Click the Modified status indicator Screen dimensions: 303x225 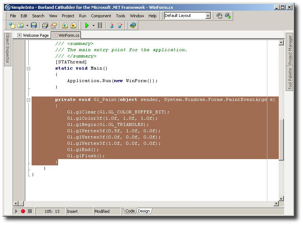point(107,211)
